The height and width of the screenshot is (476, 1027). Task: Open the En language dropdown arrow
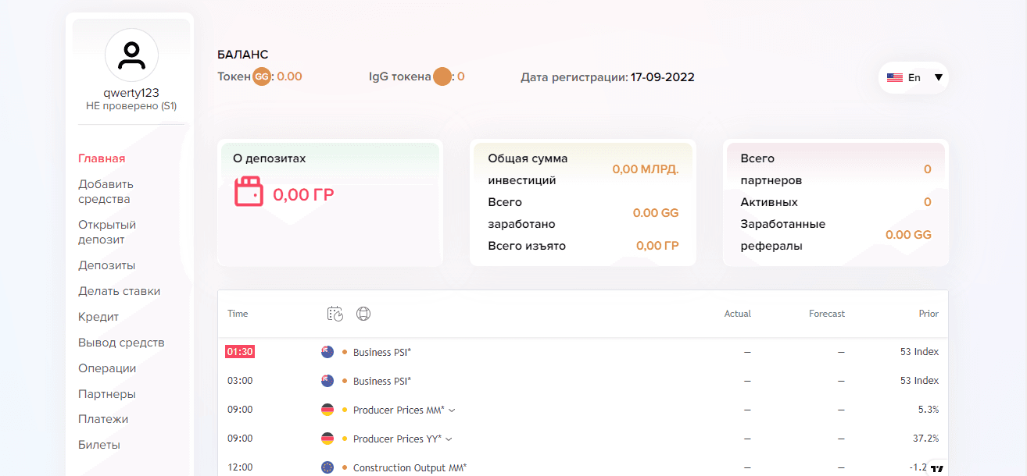(939, 78)
